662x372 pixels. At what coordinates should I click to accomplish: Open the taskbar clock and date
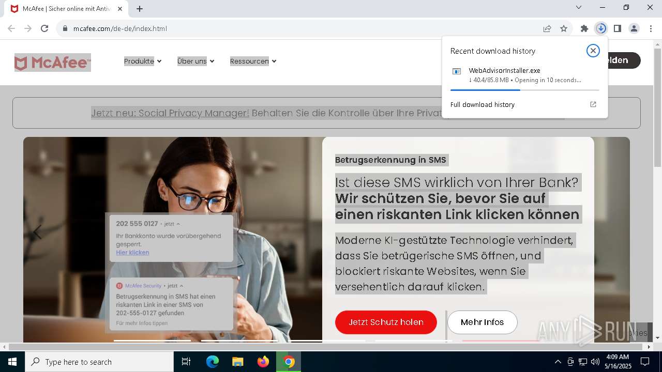pyautogui.click(x=618, y=362)
